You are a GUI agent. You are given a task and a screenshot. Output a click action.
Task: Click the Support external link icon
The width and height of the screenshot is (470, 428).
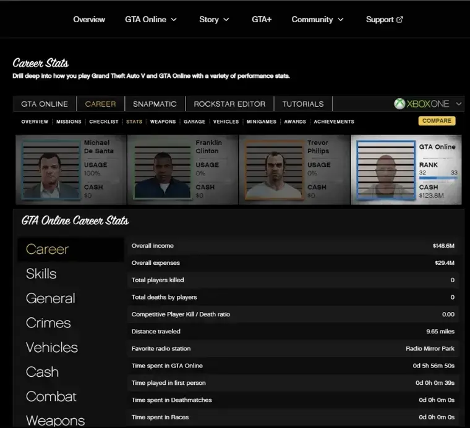coord(399,20)
